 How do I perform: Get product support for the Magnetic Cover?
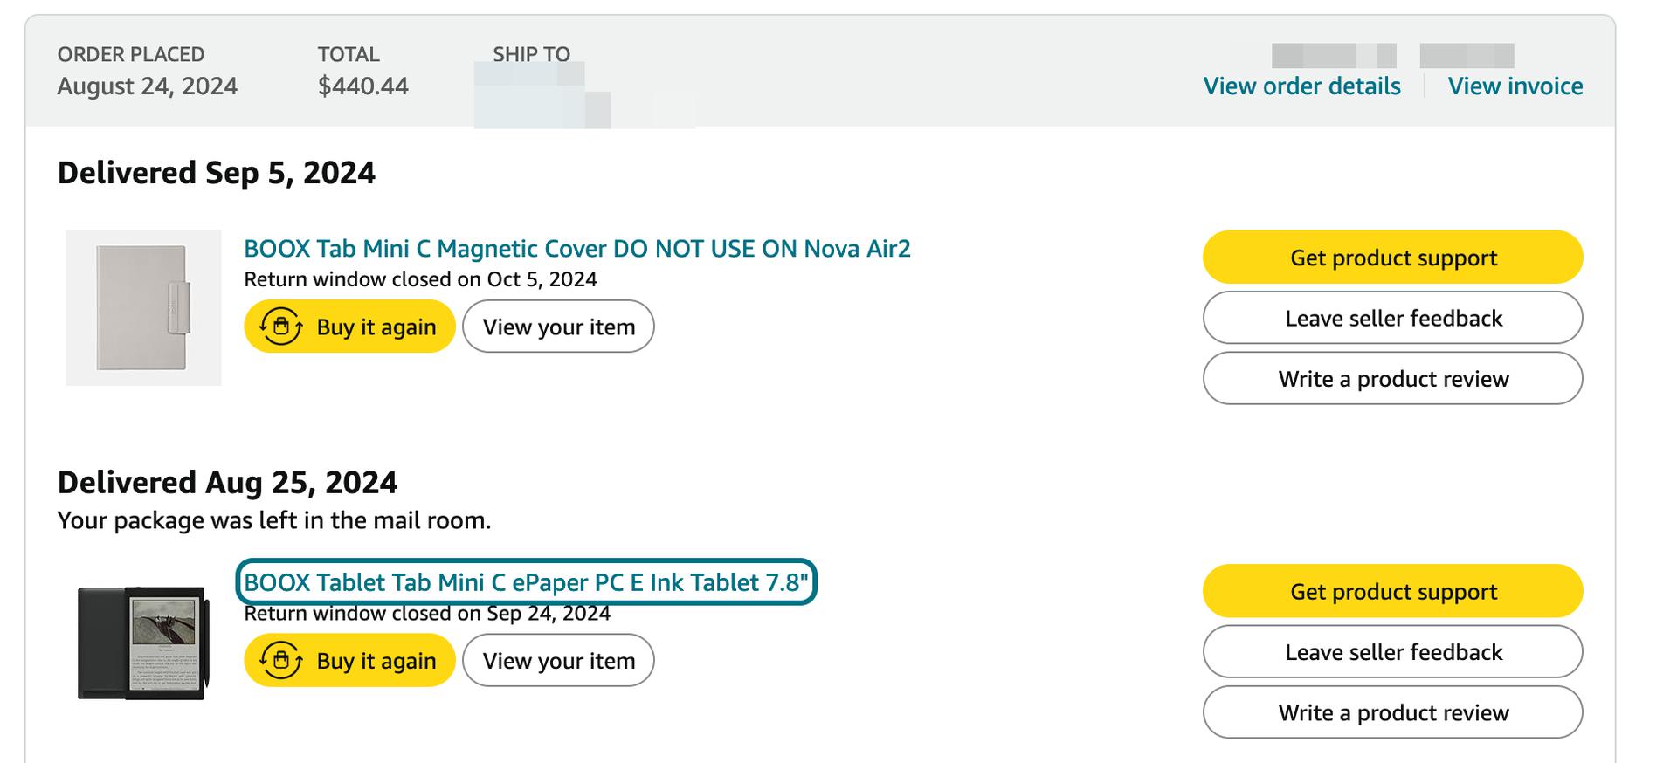(1393, 258)
